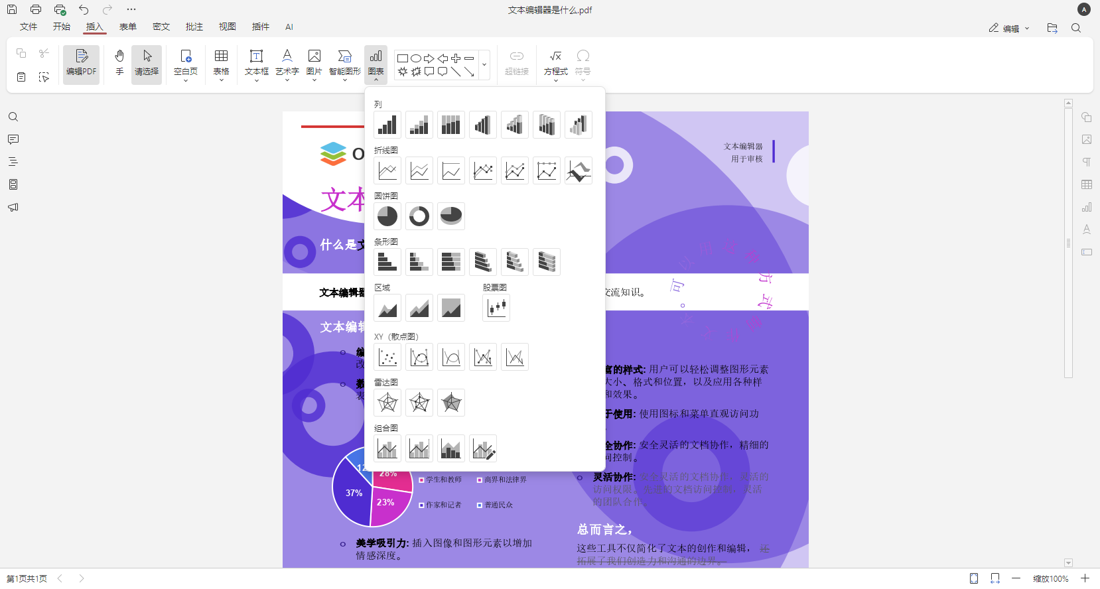
Task: Open the Search icon in left sidebar
Action: point(13,117)
